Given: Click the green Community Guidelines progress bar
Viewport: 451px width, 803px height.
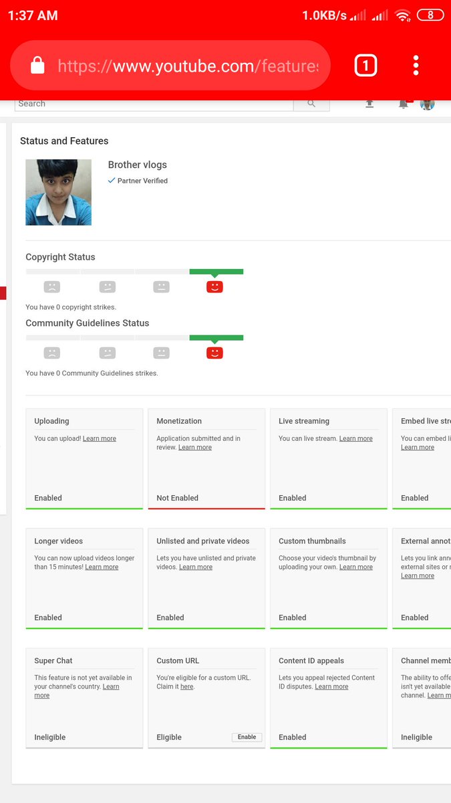Looking at the screenshot, I should [216, 337].
